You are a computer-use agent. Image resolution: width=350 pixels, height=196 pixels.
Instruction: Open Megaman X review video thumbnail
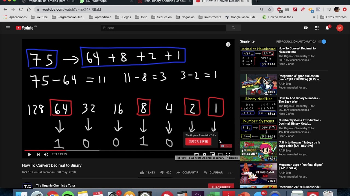[258, 84]
